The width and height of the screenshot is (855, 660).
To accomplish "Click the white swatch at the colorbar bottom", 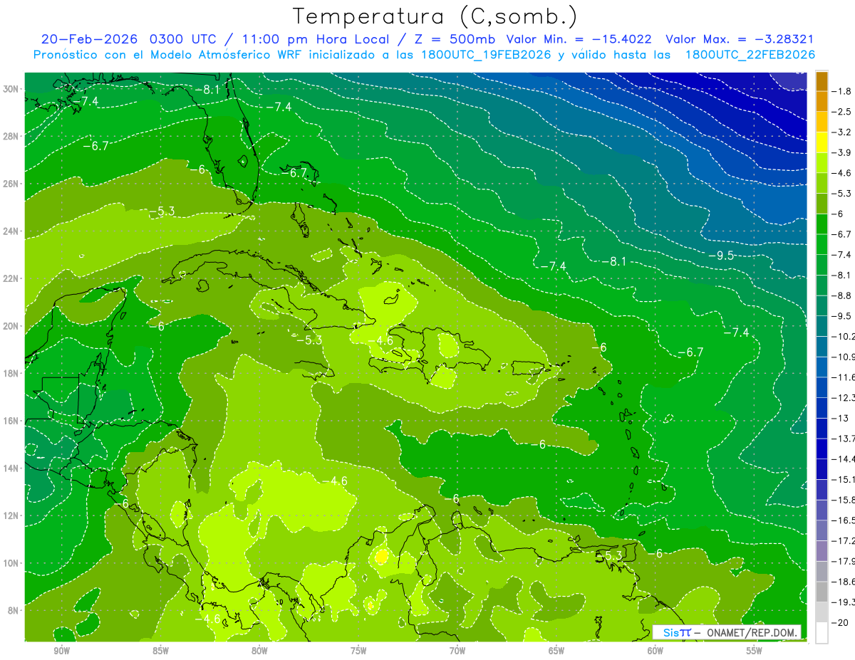I will pyautogui.click(x=822, y=633).
